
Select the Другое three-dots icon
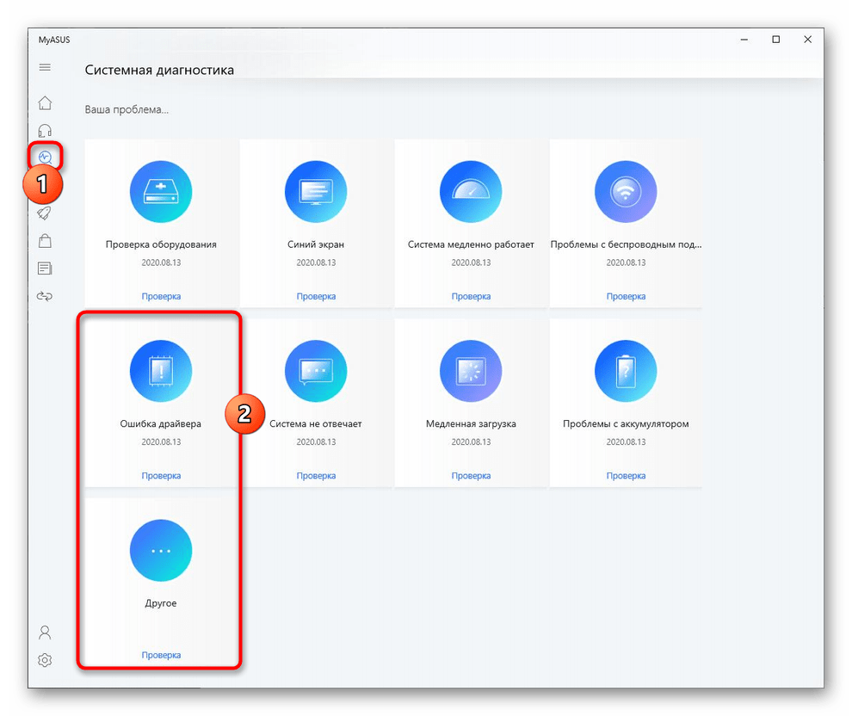(161, 551)
